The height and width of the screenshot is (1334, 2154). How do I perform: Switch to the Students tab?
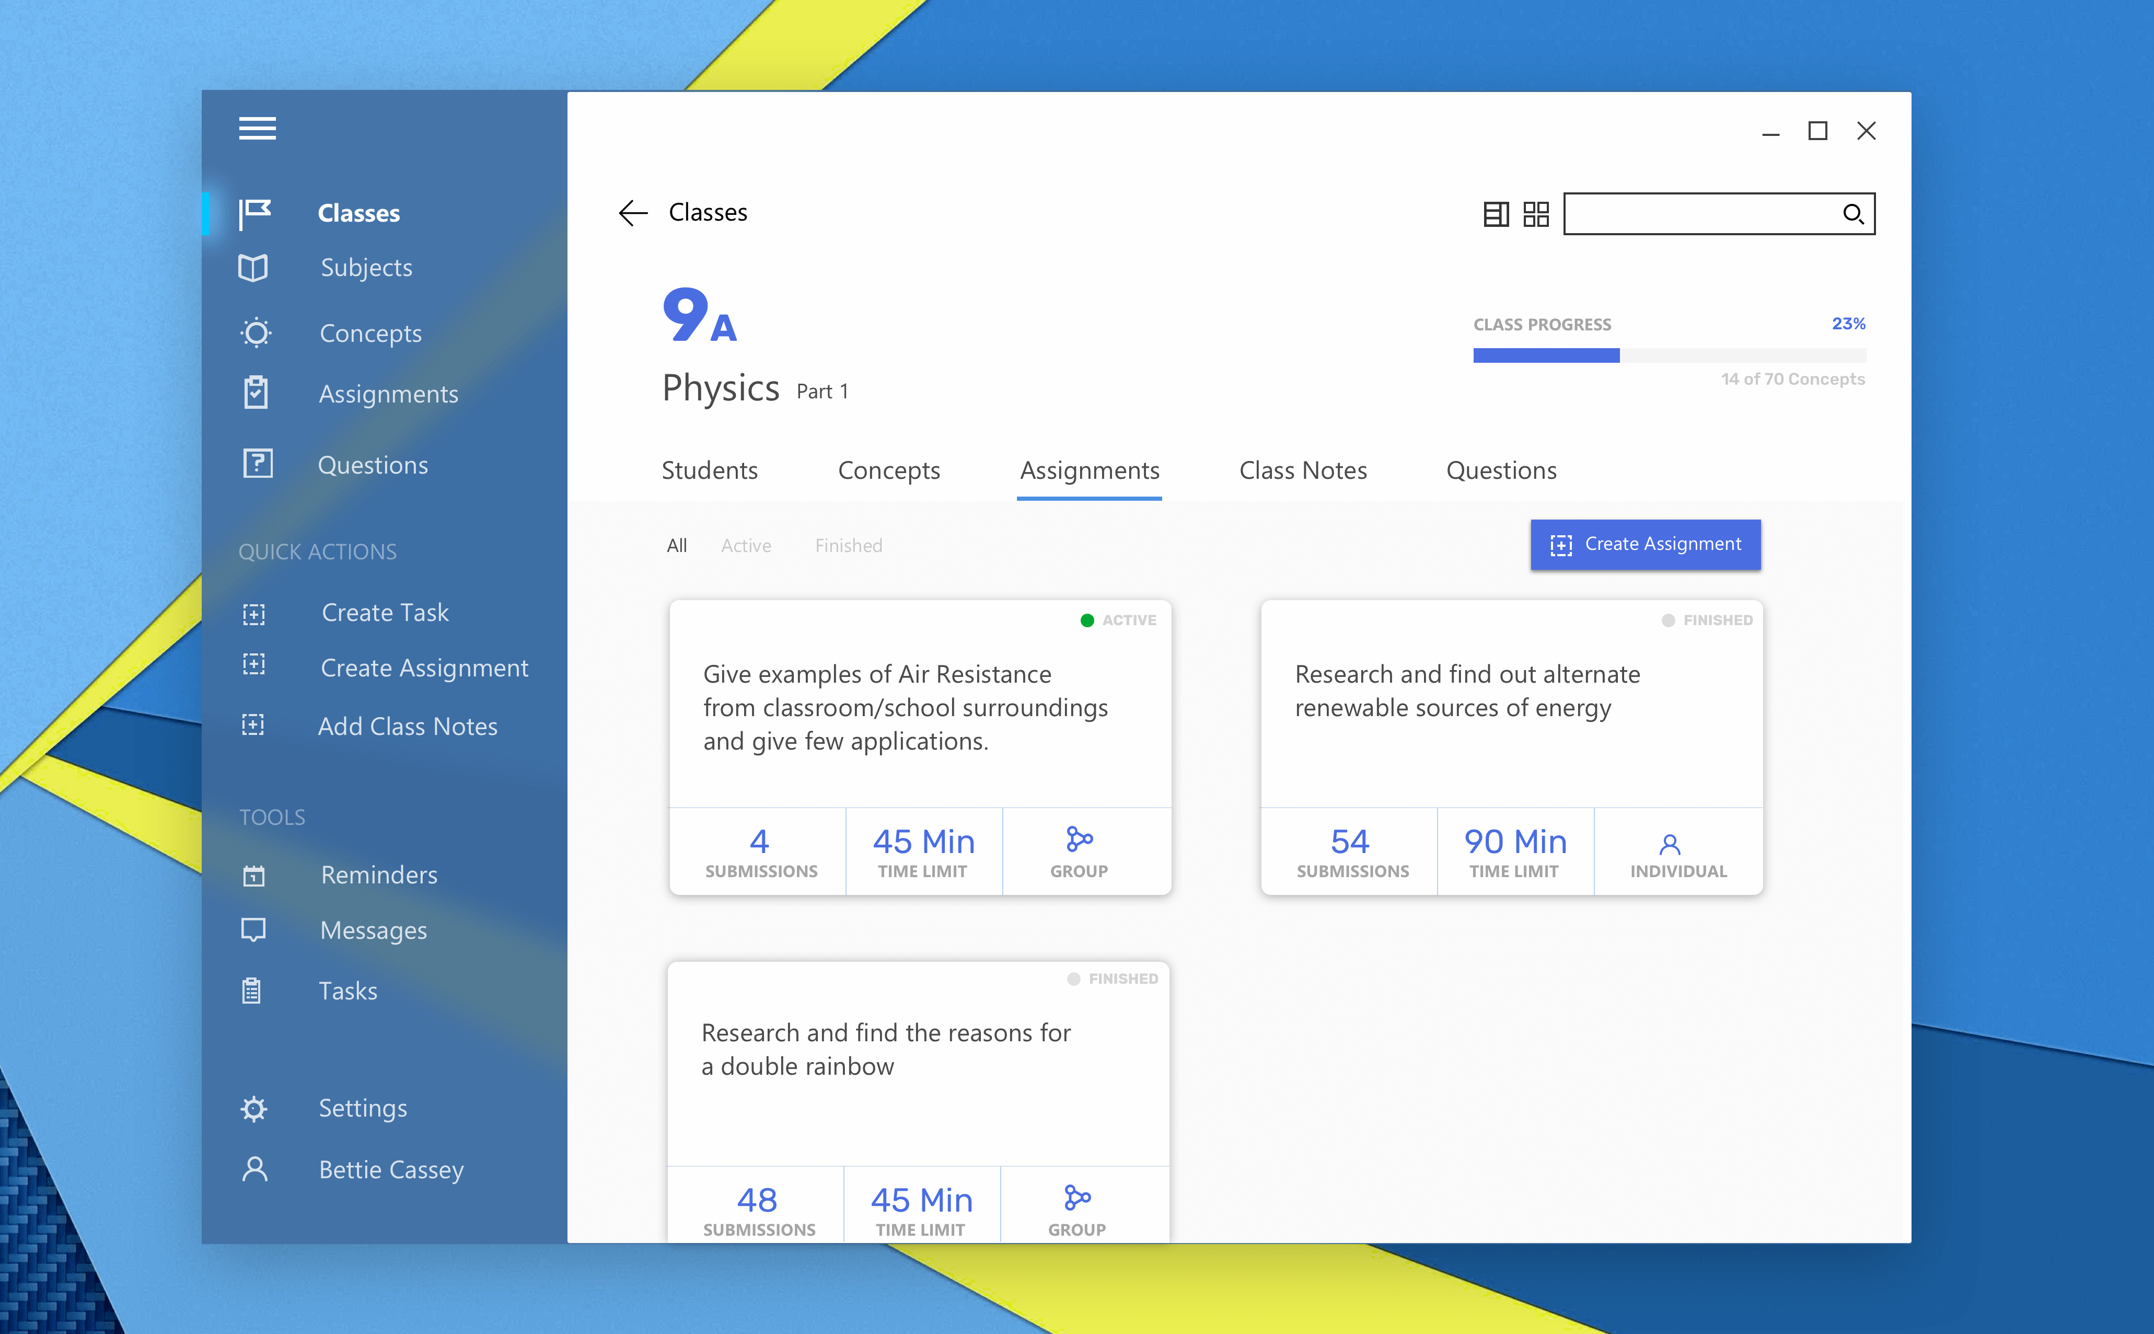709,470
